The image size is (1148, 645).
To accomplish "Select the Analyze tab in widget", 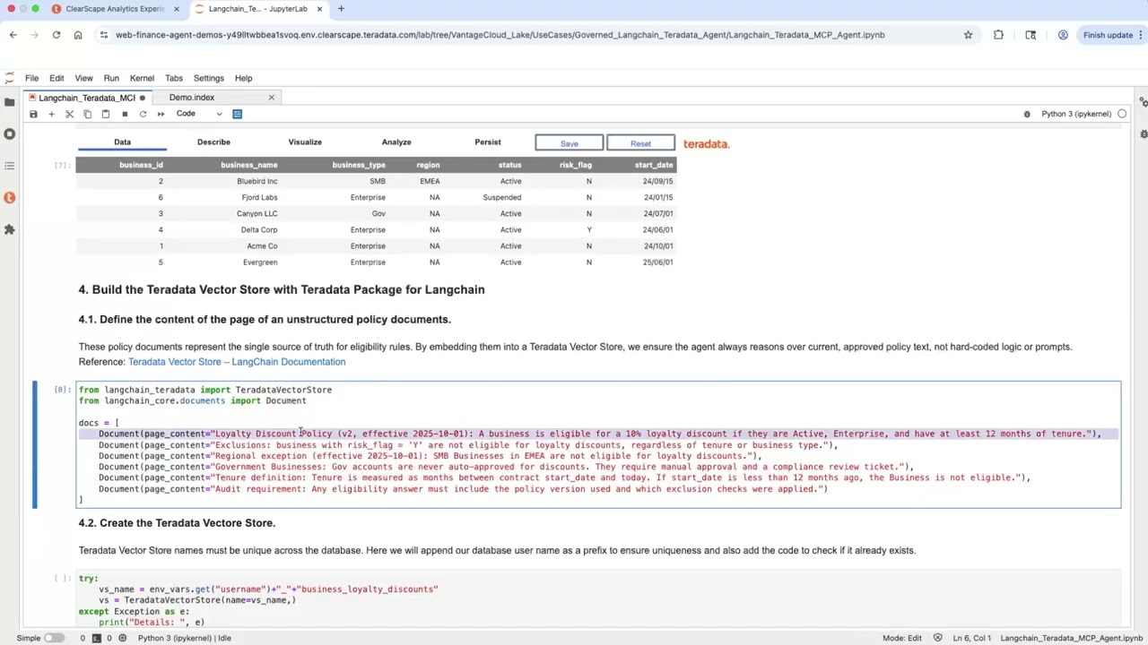I will coord(396,142).
